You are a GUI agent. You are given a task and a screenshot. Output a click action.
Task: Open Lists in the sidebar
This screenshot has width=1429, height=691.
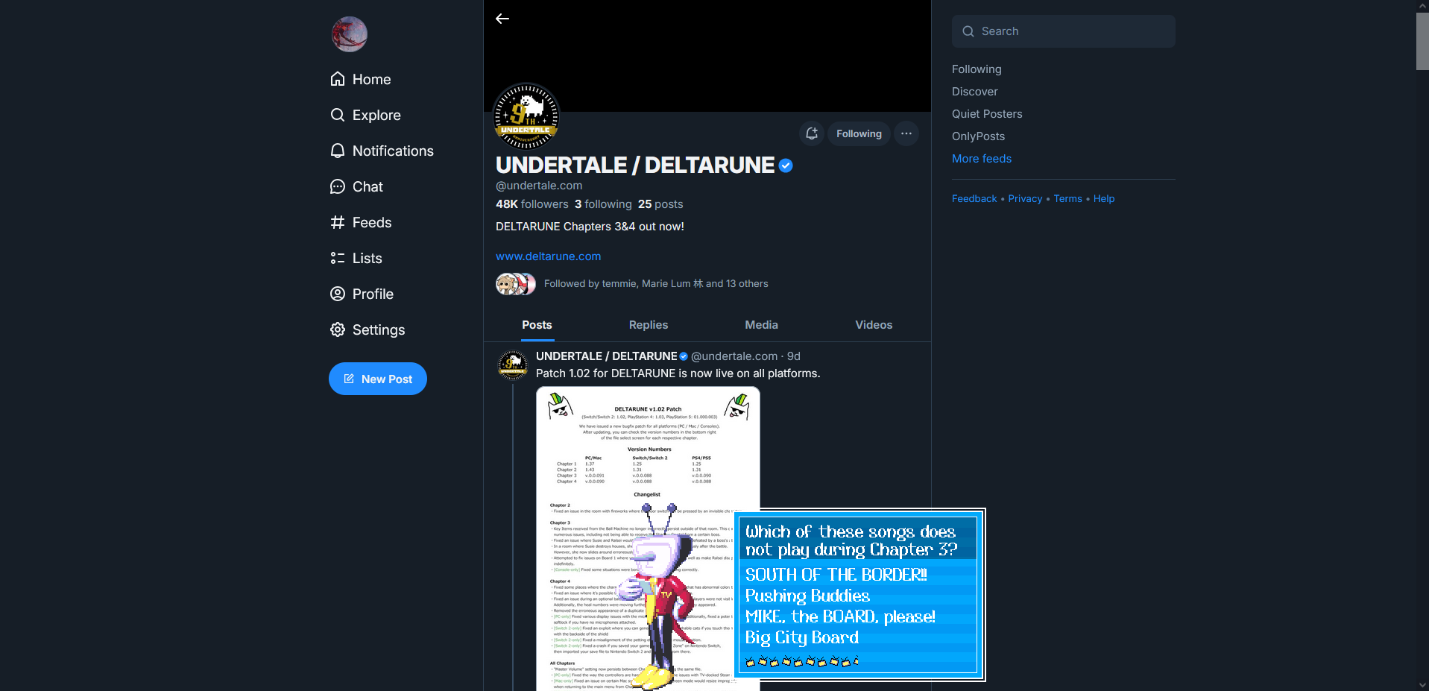coord(356,258)
